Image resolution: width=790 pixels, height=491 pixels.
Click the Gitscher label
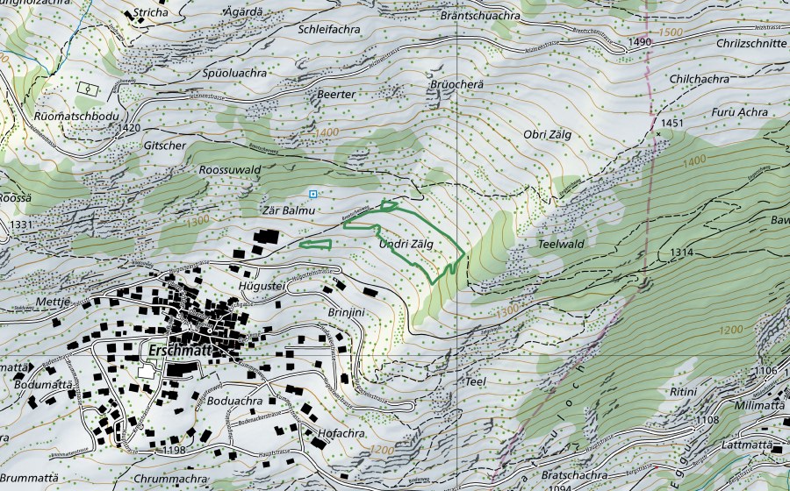tap(165, 146)
